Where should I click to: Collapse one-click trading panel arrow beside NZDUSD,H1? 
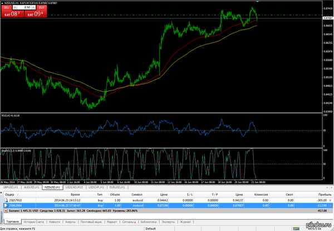[2, 3]
